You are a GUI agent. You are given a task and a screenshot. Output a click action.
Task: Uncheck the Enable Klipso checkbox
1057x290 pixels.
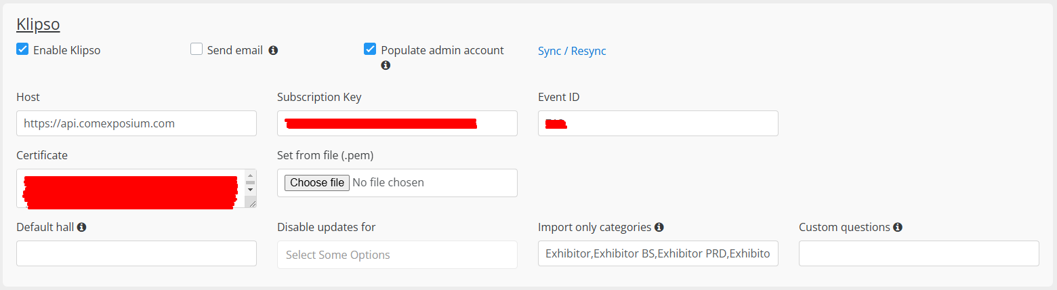coord(22,49)
